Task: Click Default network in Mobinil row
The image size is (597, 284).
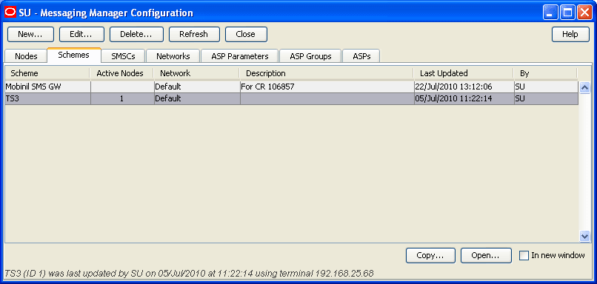Action: [x=168, y=87]
